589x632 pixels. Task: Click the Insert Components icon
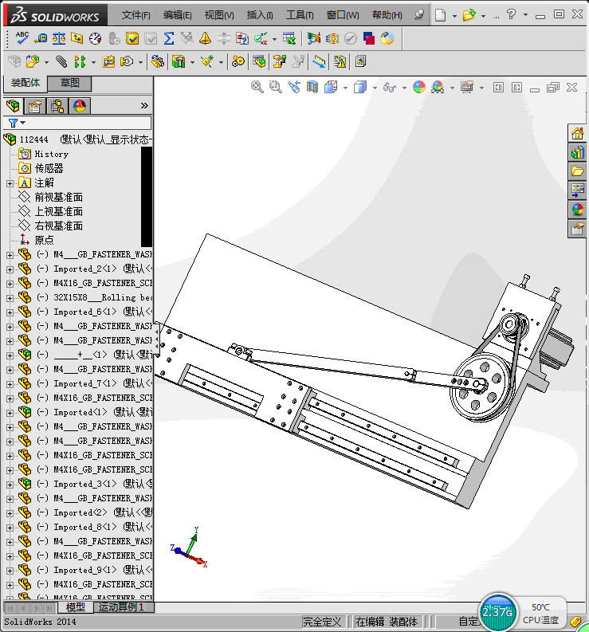32,61
